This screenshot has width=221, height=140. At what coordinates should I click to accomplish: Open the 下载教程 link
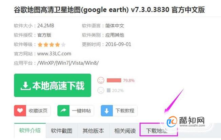coord(125,111)
